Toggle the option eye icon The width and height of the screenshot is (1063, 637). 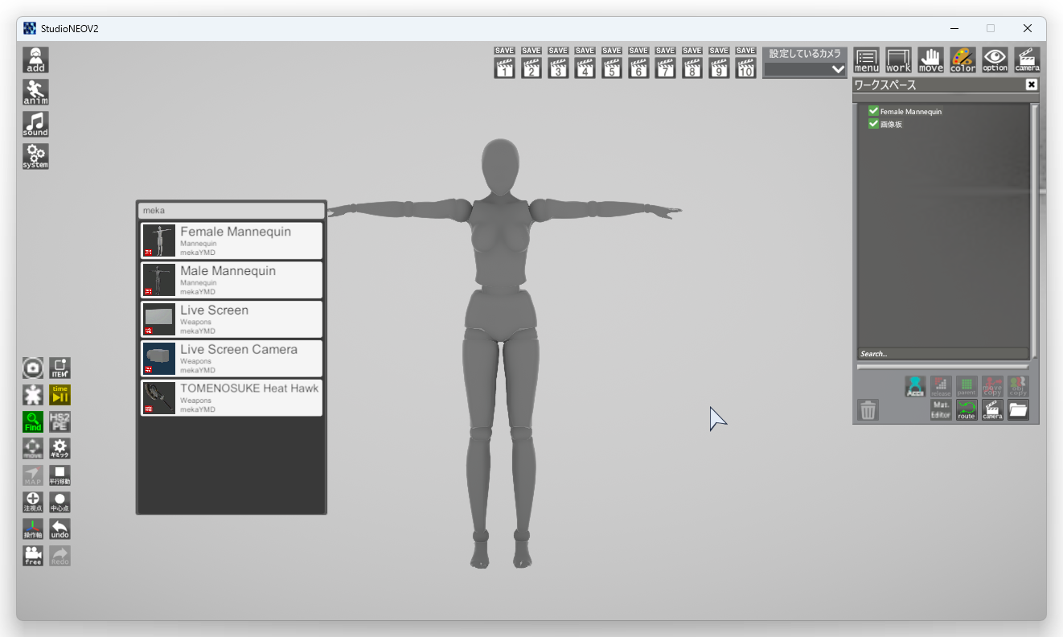[x=995, y=60]
